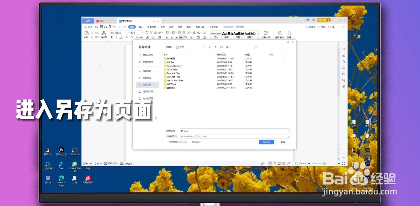Go up one folder level in dialog
Screen dimensions: 420x206
point(216,47)
